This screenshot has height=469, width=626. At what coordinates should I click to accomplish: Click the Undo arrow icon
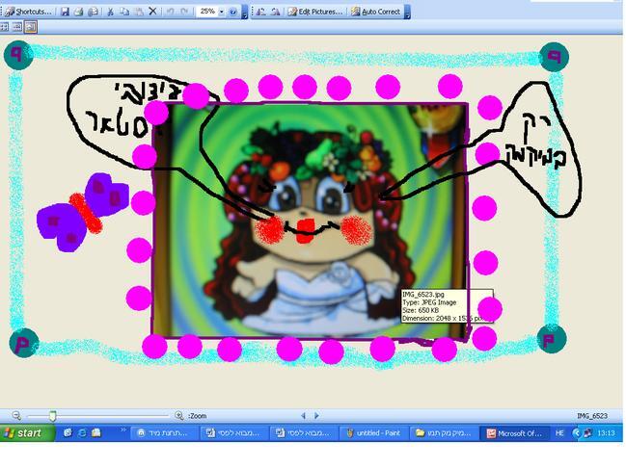[170, 12]
